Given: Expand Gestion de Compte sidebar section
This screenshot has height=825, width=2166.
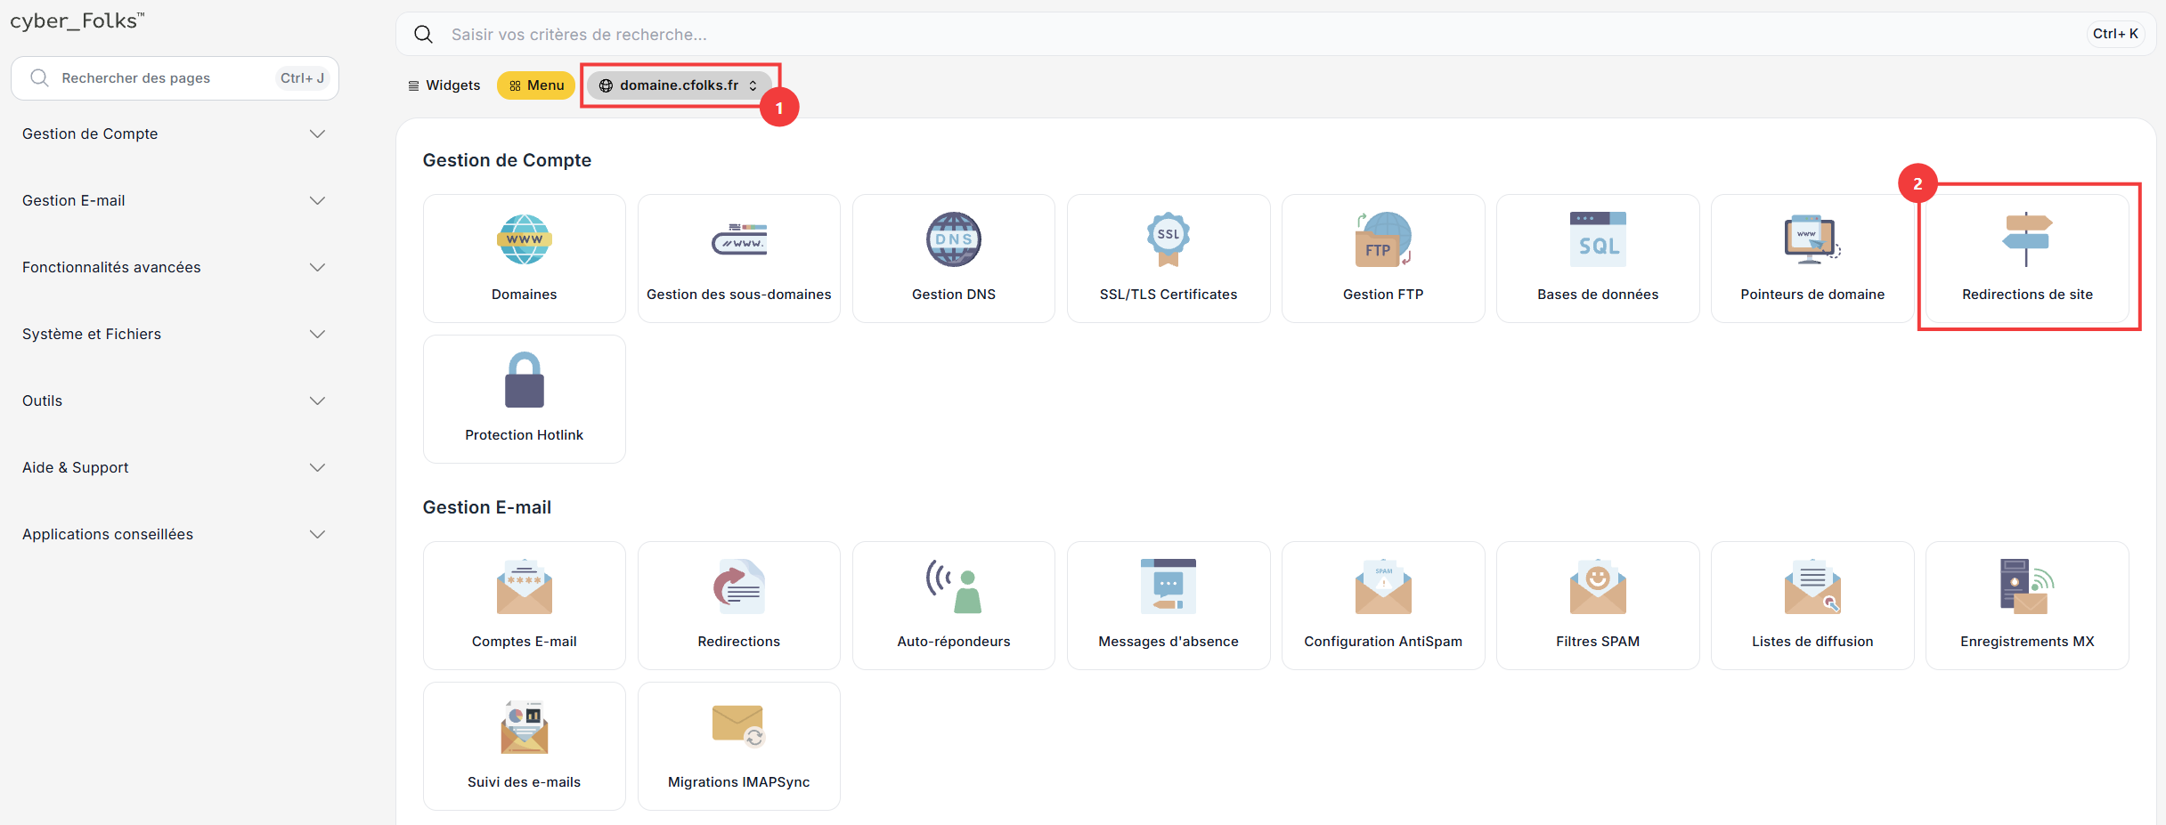Looking at the screenshot, I should point(174,133).
